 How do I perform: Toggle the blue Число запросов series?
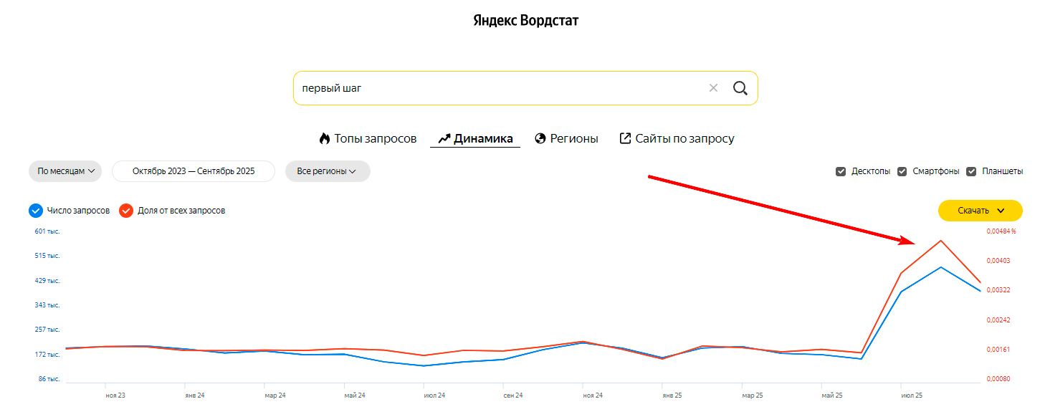coord(36,211)
